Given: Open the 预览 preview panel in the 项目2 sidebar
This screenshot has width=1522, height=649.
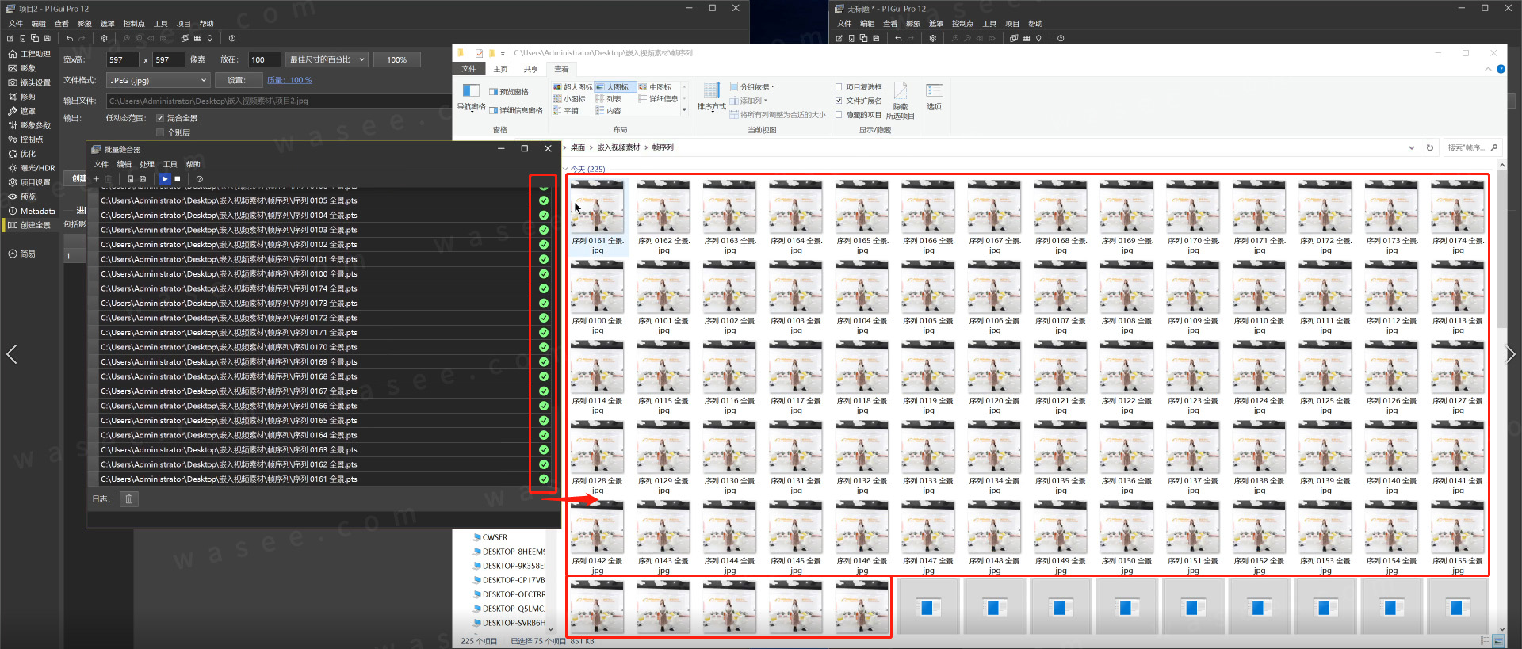Looking at the screenshot, I should (x=22, y=197).
